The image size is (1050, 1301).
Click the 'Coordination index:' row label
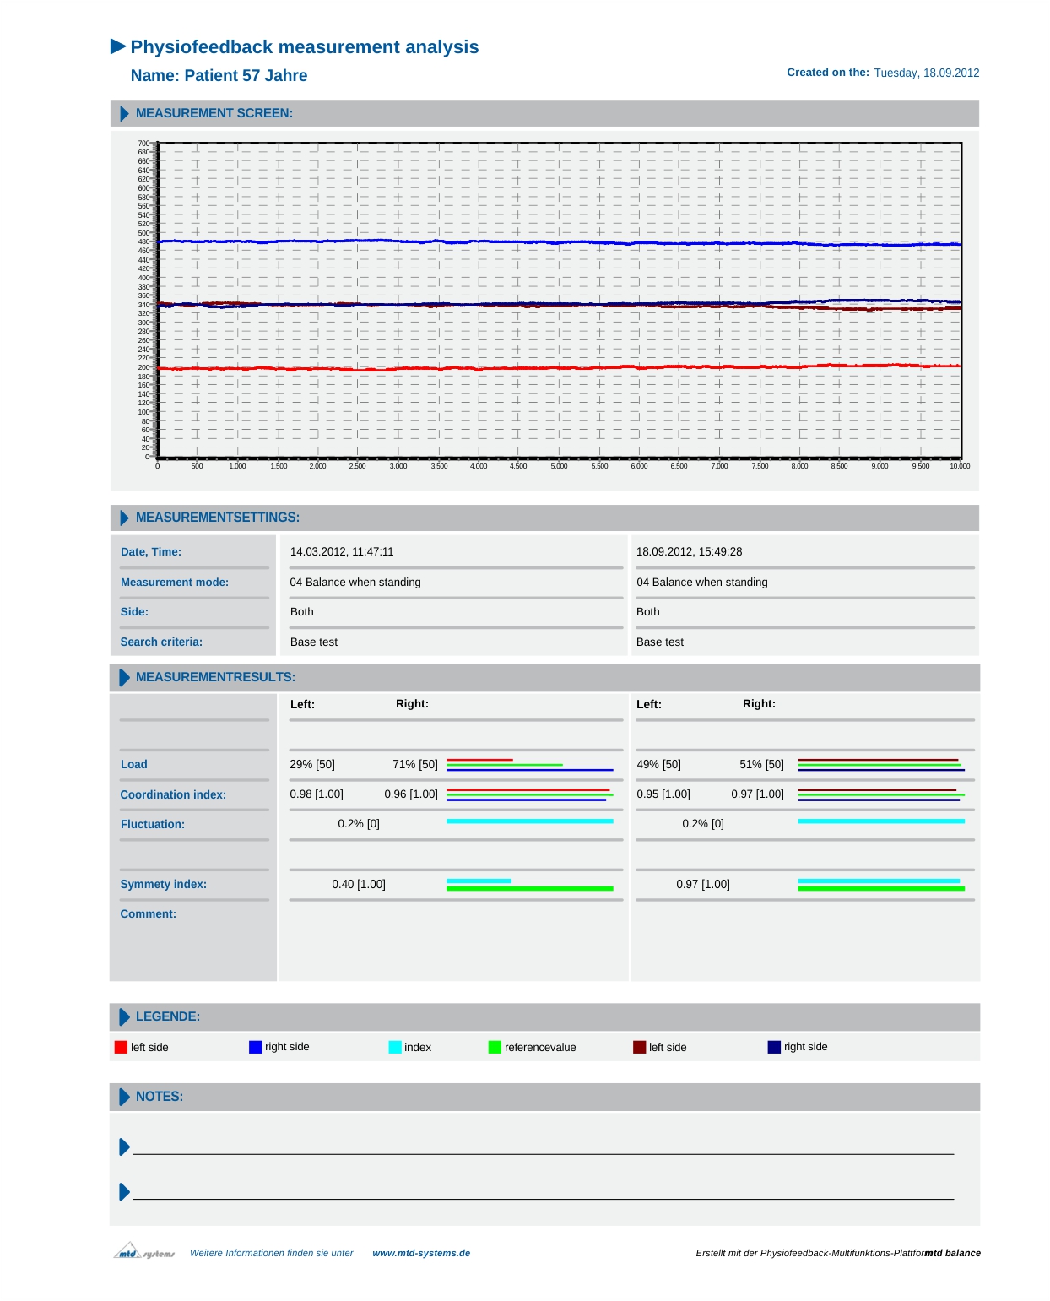coord(173,795)
